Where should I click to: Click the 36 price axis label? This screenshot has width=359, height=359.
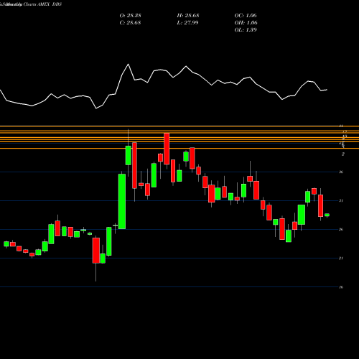click(x=341, y=172)
